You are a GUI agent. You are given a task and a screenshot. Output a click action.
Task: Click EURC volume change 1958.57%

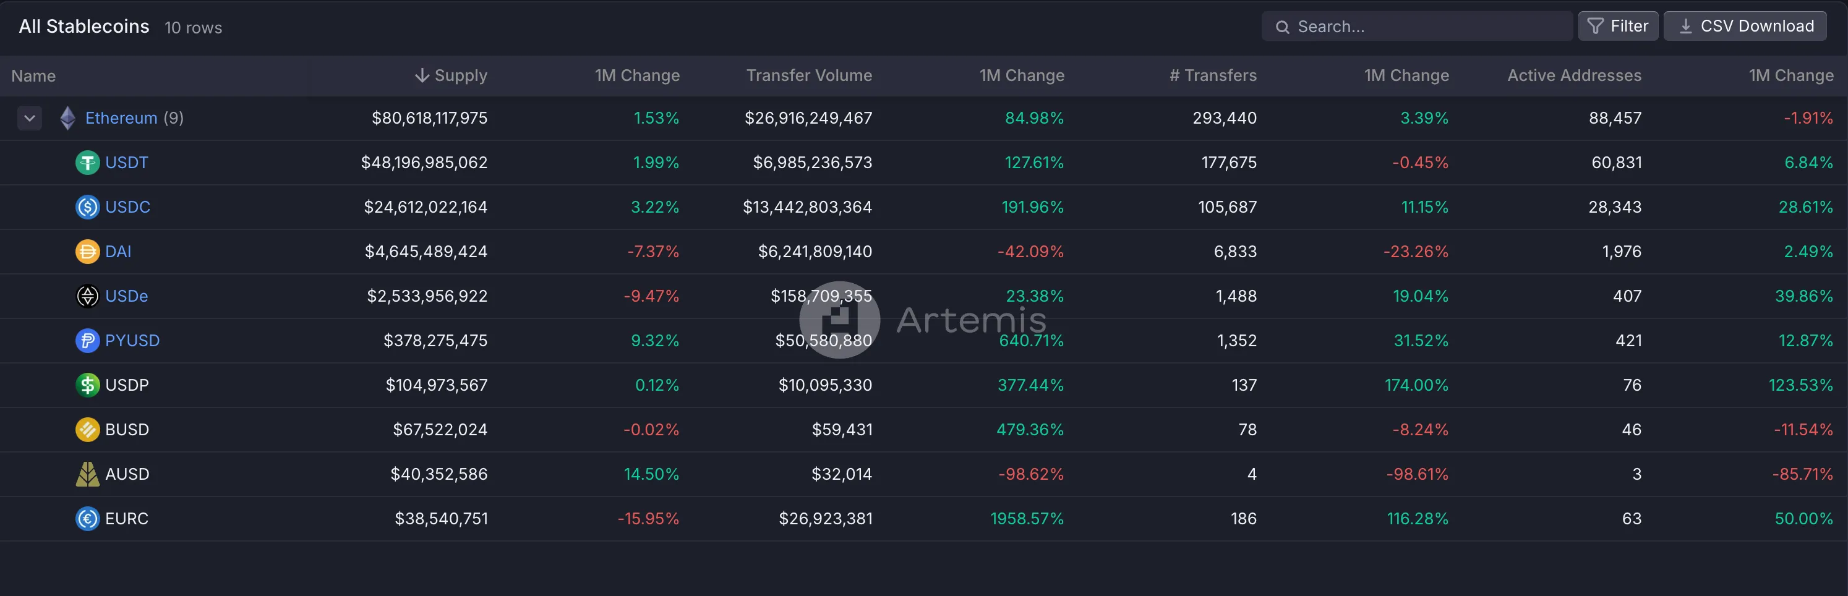1027,519
